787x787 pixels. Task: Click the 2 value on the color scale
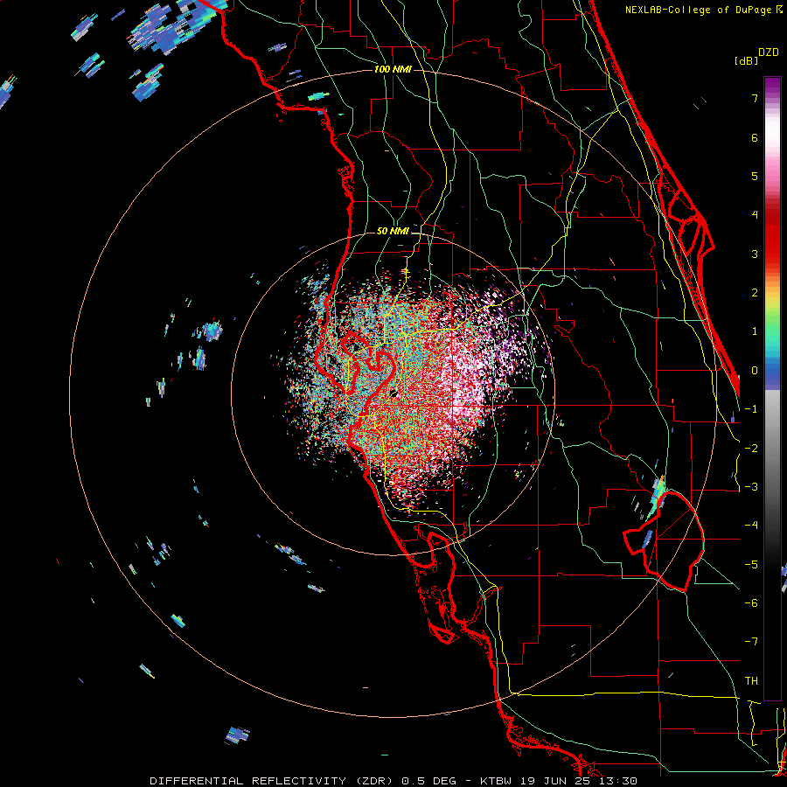(755, 293)
